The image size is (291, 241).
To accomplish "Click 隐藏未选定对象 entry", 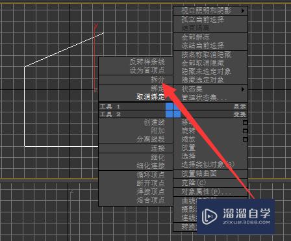I will [x=207, y=71].
